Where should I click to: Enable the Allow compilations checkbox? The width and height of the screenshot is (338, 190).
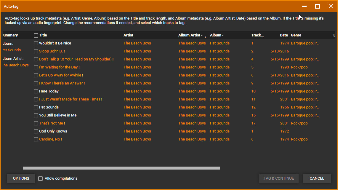pyautogui.click(x=41, y=178)
